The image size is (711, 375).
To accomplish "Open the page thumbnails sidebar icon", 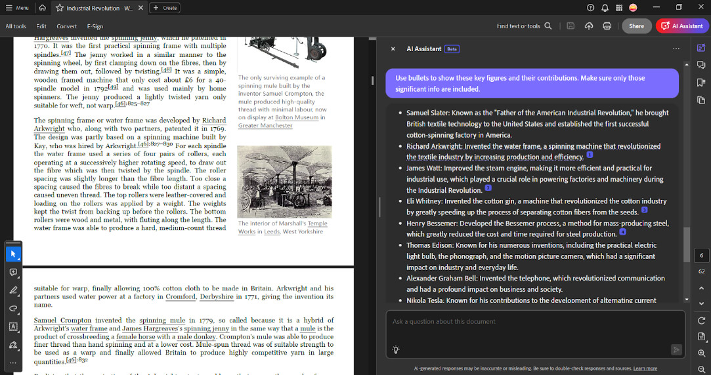I will [x=701, y=100].
